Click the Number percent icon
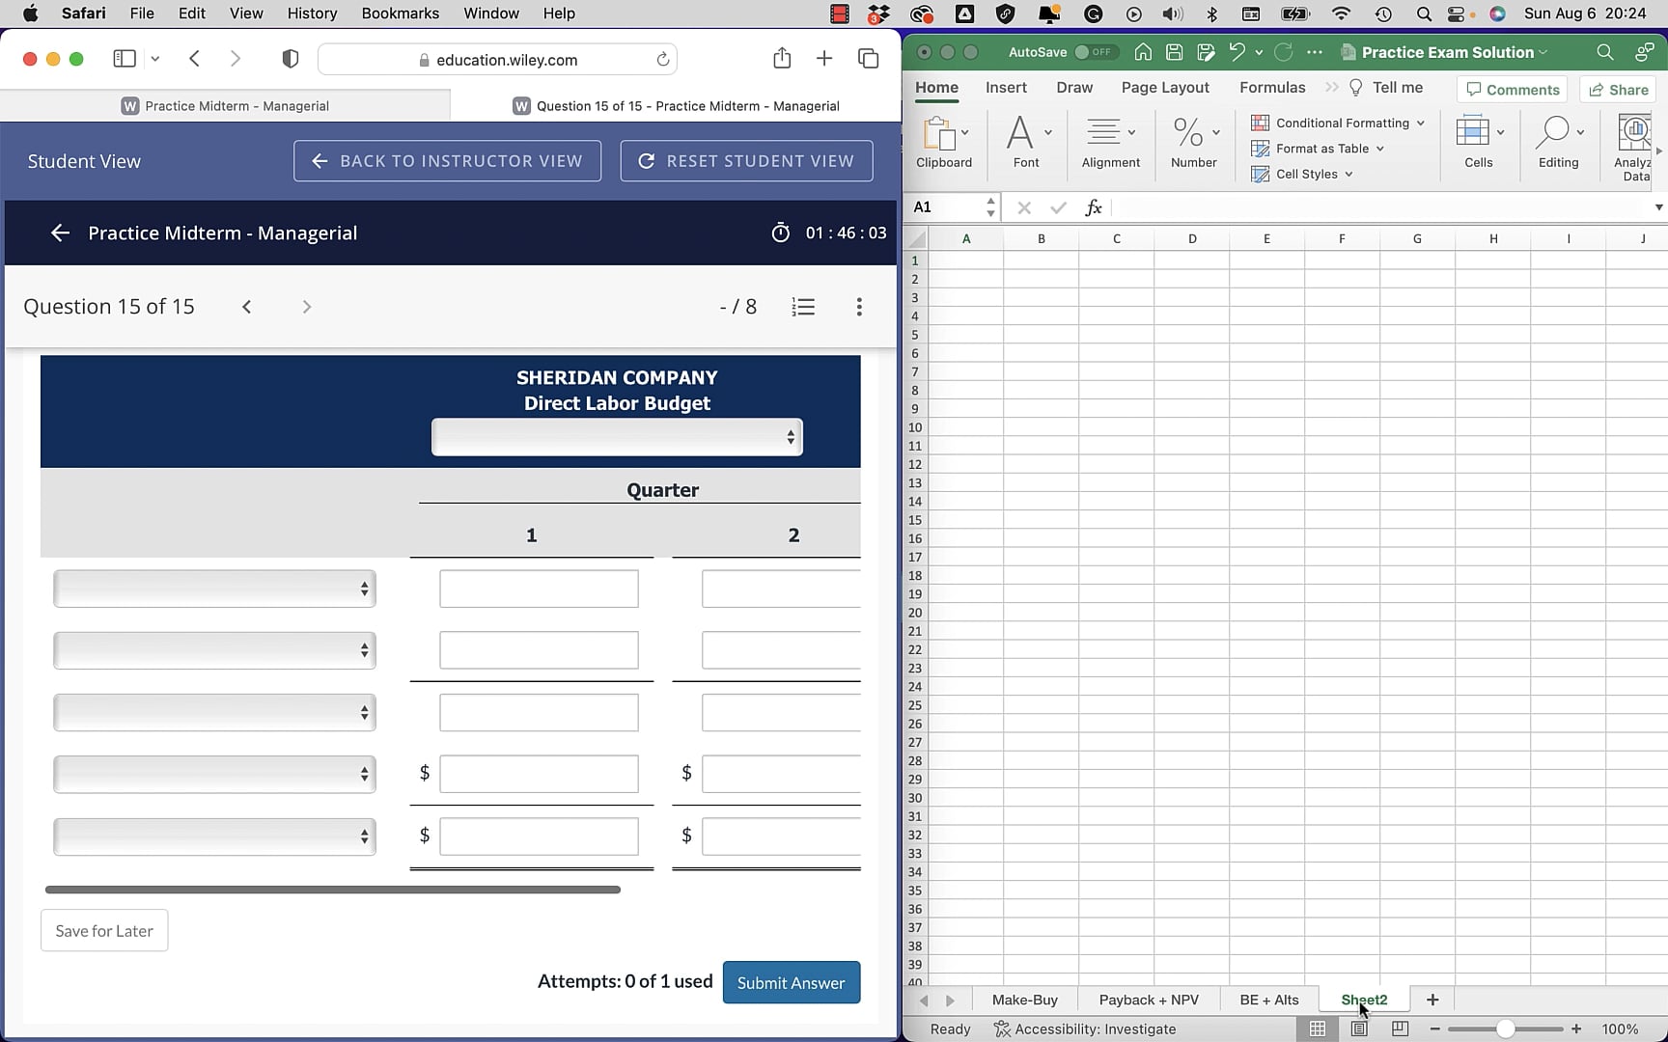The height and width of the screenshot is (1042, 1668). point(1188,131)
